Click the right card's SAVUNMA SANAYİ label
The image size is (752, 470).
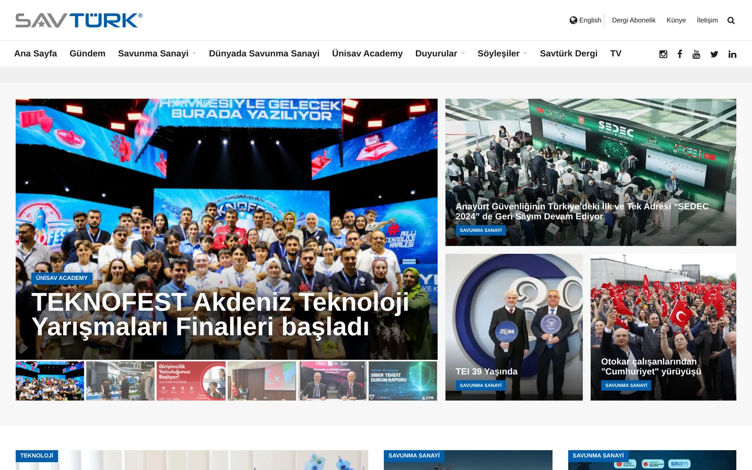point(598,456)
